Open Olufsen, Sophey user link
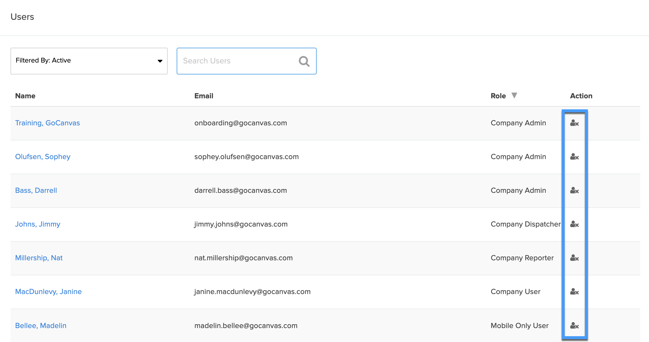This screenshot has height=342, width=649. click(43, 157)
